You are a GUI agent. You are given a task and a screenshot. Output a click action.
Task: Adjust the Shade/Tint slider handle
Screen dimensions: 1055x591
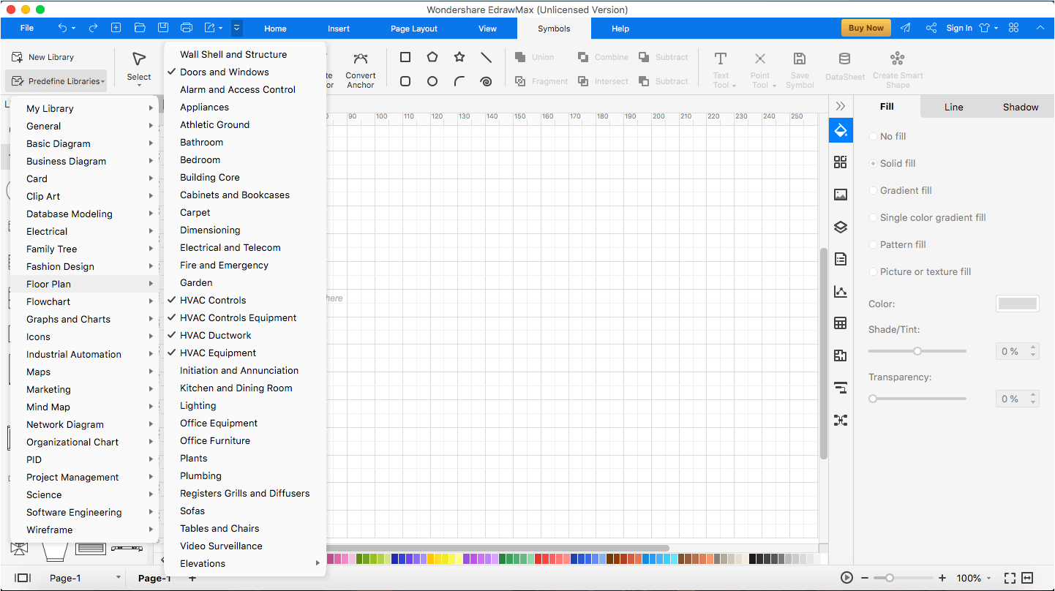[917, 351]
